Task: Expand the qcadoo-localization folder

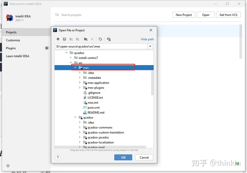Action: 80,142
